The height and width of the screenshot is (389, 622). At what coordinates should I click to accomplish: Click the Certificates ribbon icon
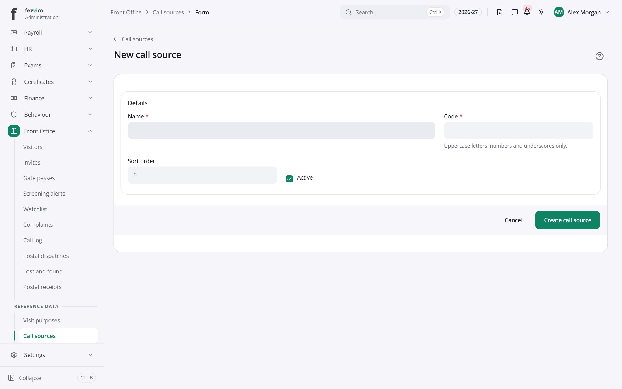pos(14,82)
